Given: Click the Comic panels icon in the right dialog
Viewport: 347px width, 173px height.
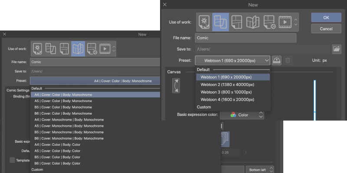Looking at the screenshot, I should point(236,22).
